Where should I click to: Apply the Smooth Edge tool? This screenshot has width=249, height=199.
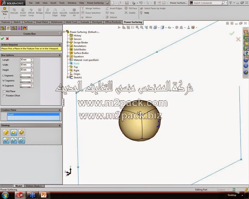pyautogui.click(x=63, y=12)
